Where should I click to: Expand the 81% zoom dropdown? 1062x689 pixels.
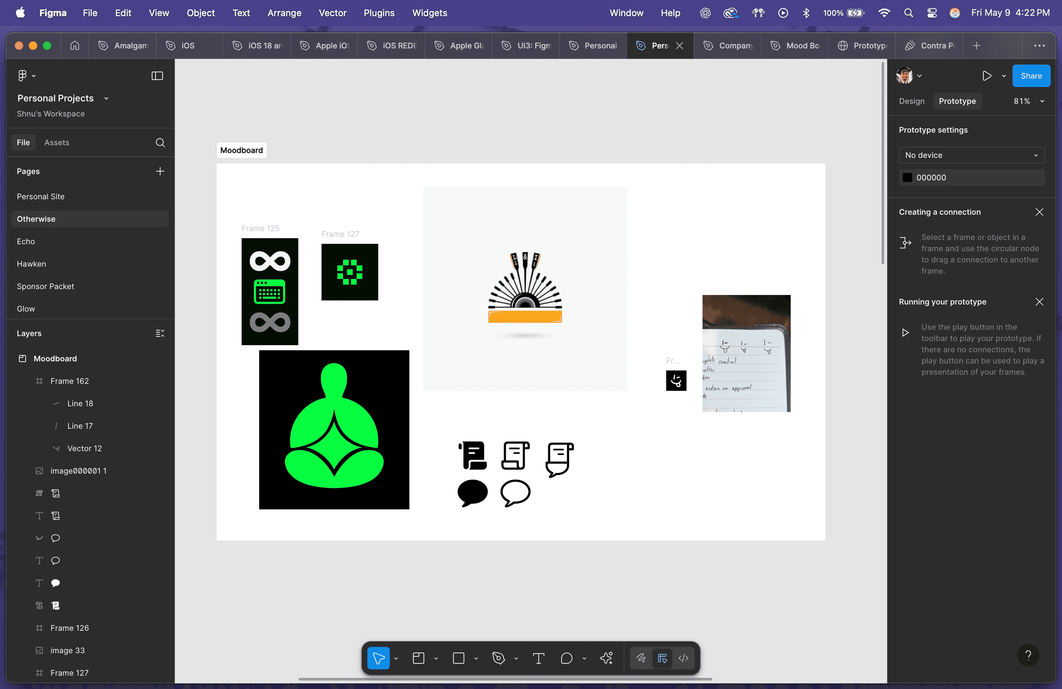pyautogui.click(x=1042, y=101)
